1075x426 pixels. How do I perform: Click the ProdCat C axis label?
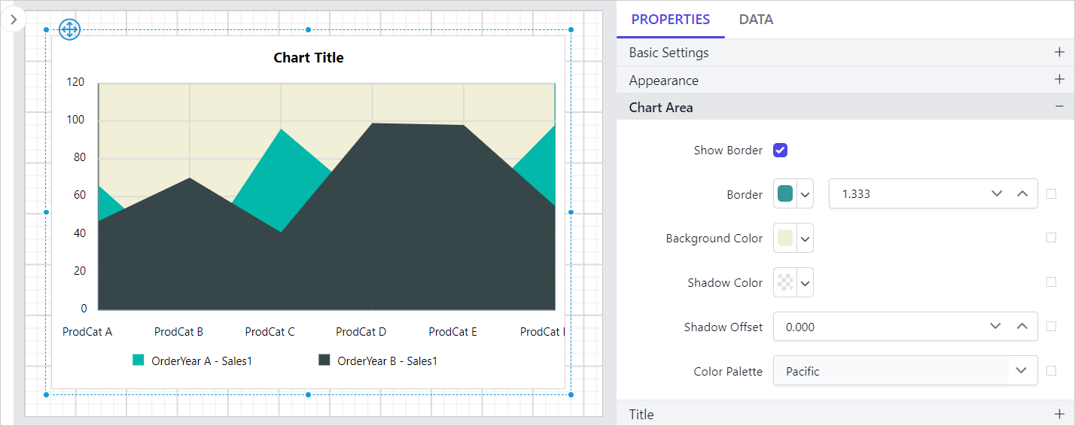[270, 332]
